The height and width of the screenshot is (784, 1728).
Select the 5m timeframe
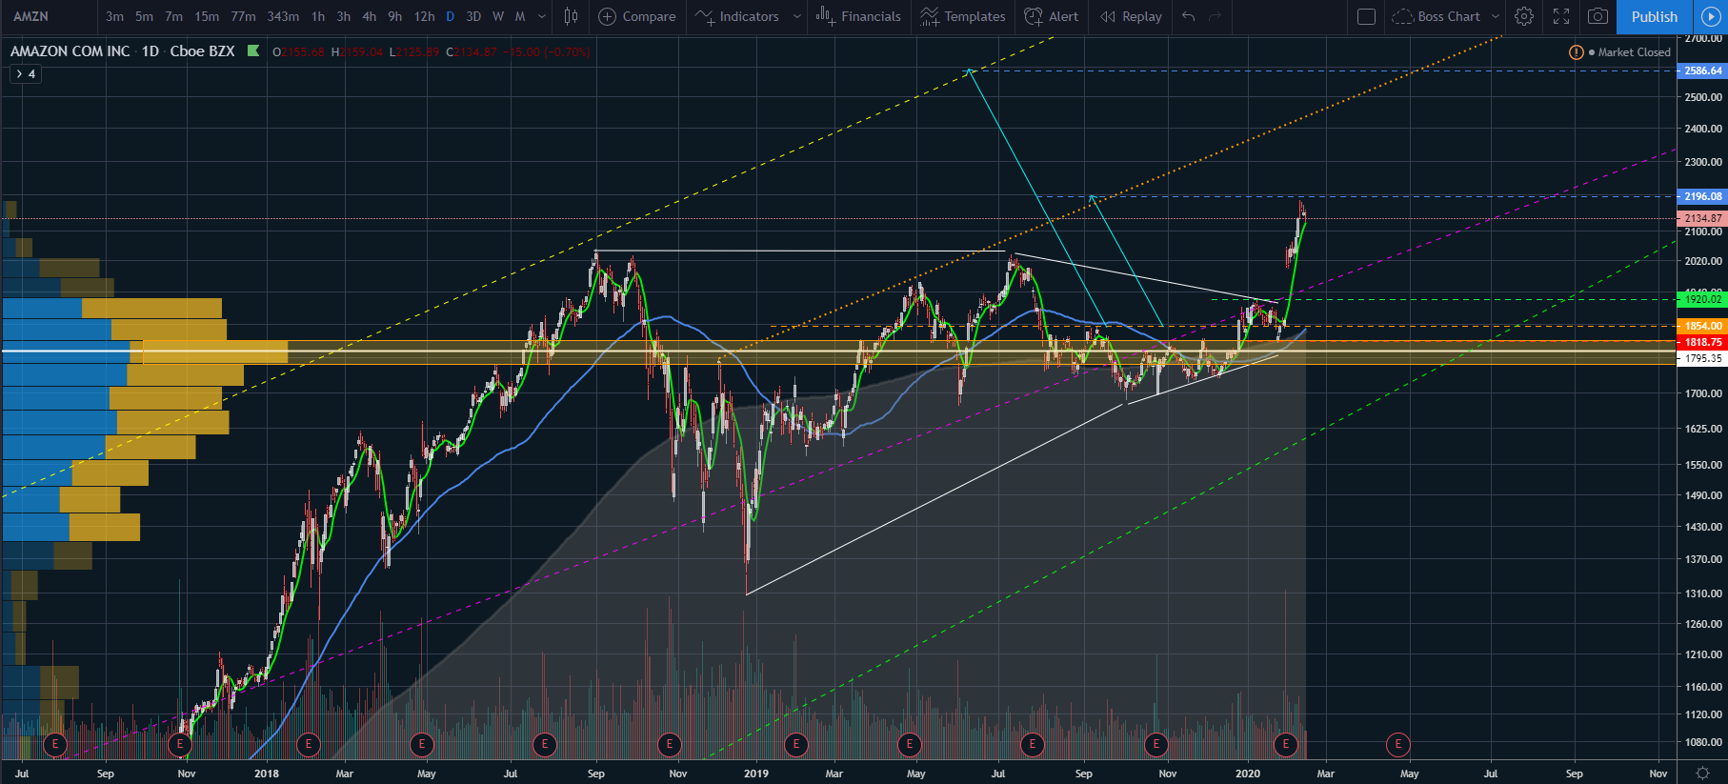tap(144, 16)
